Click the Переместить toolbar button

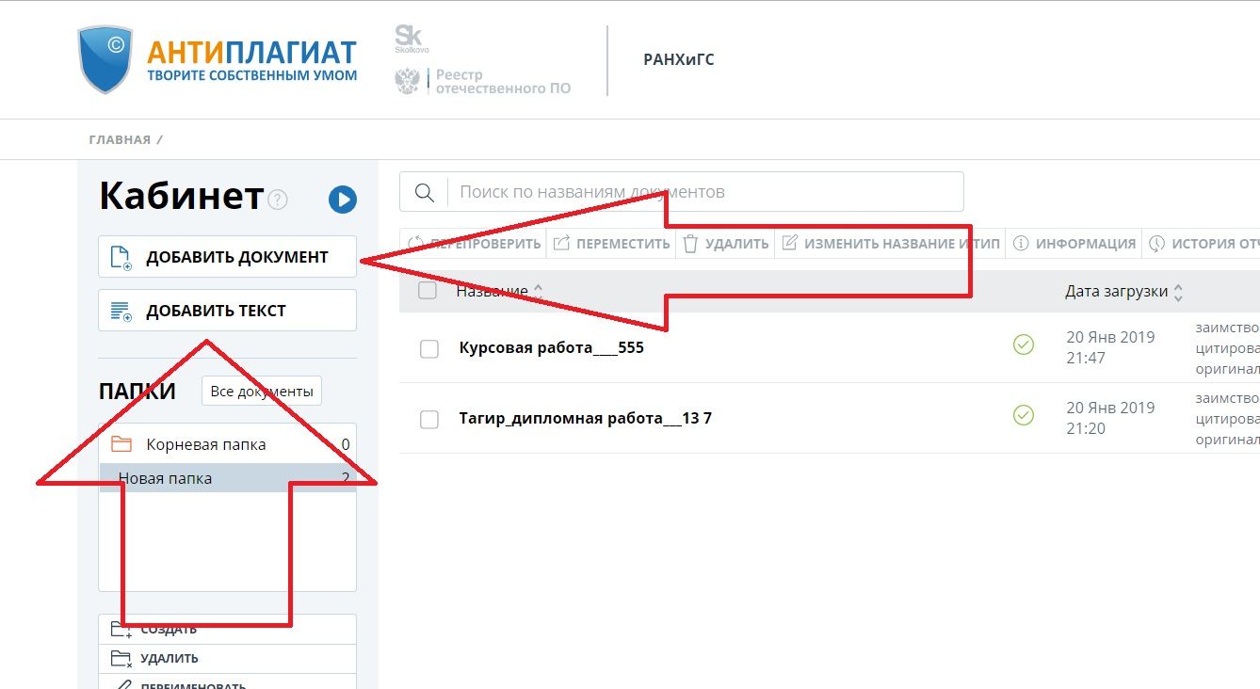tap(610, 244)
